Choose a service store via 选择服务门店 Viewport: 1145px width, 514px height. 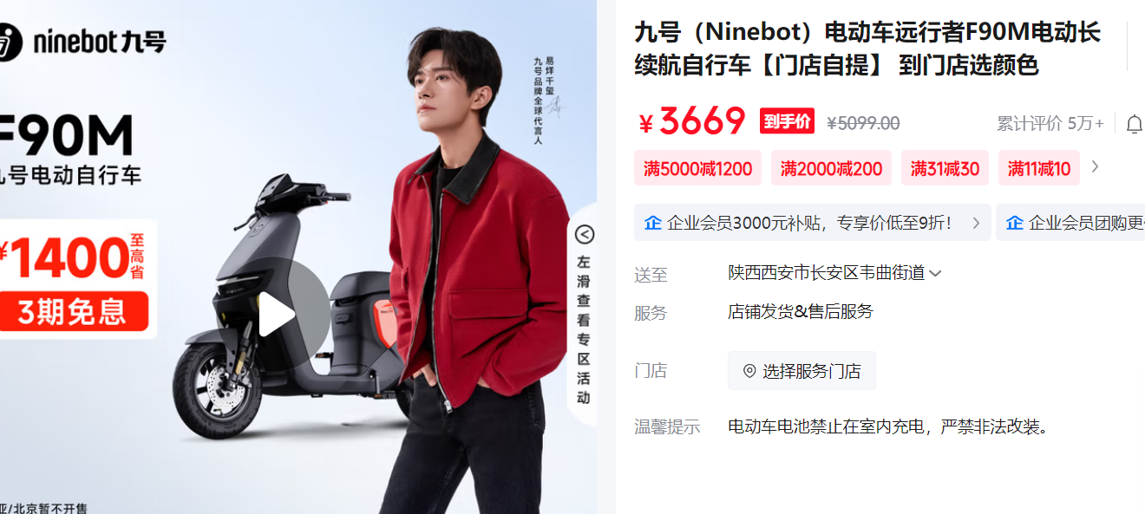[x=801, y=371]
